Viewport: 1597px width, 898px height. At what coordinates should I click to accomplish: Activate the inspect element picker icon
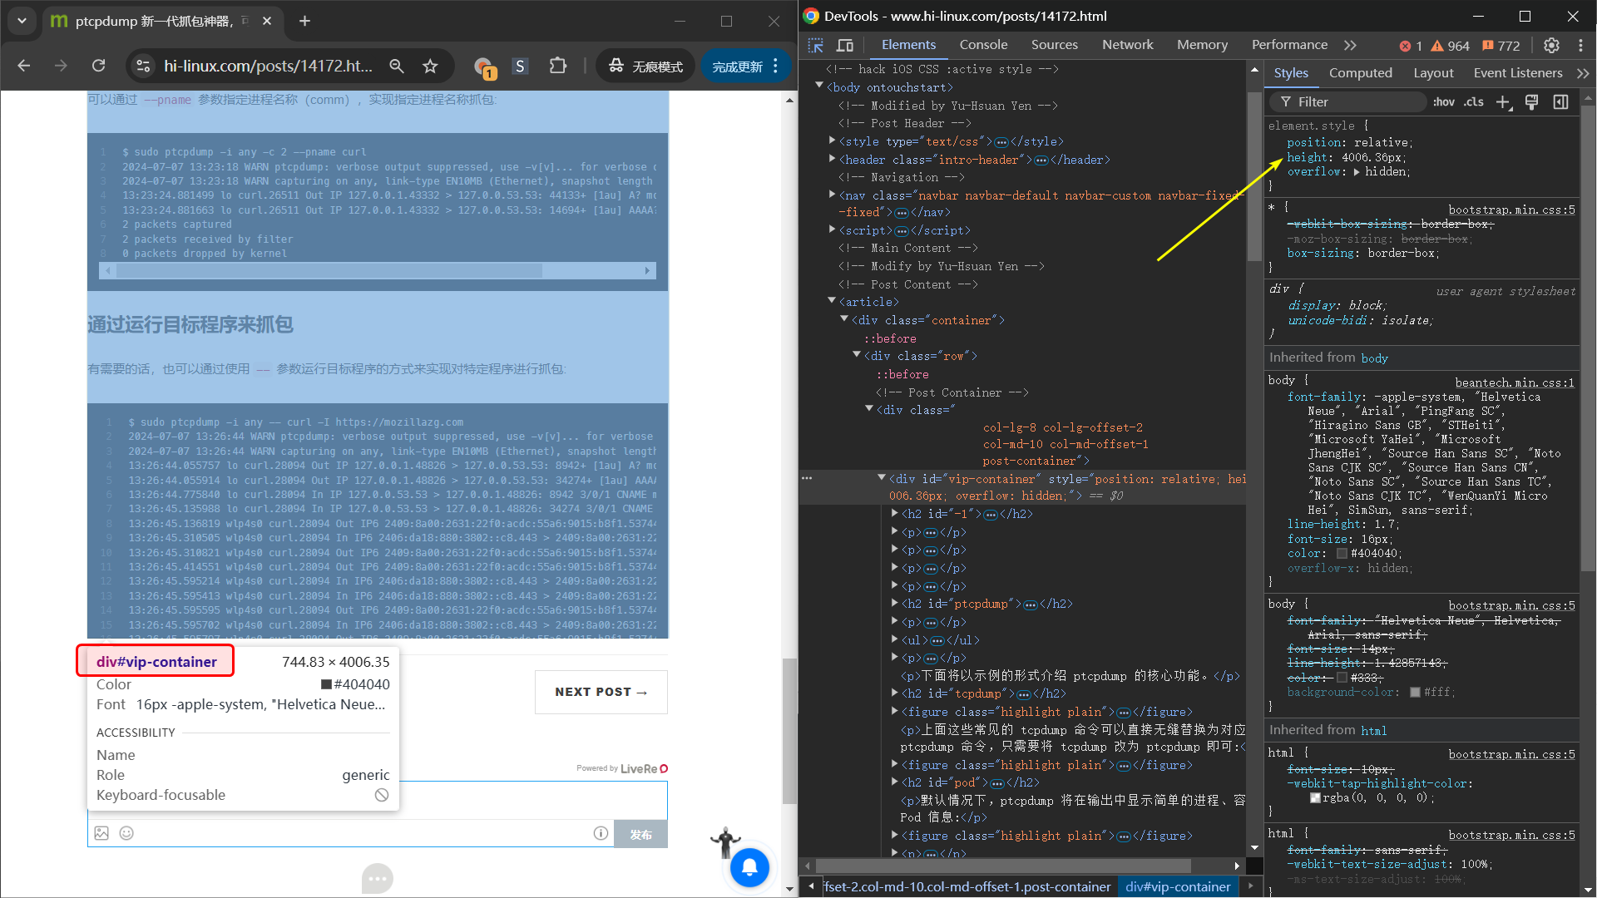click(815, 46)
